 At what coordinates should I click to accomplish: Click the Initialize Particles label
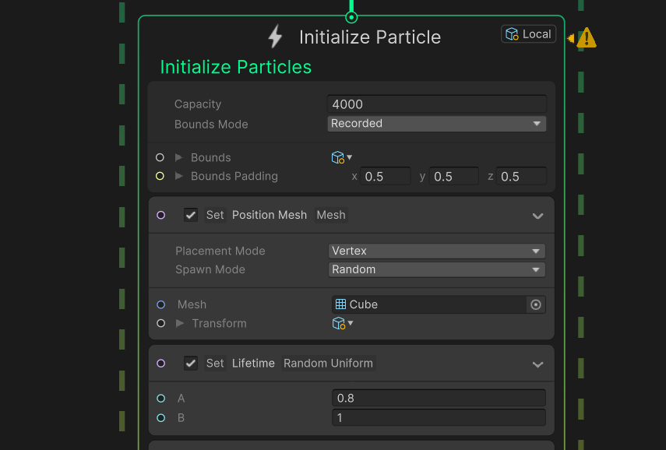point(236,67)
